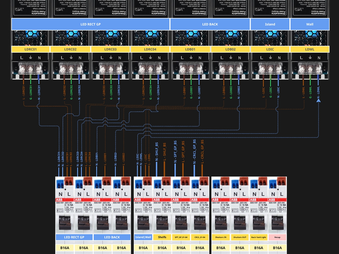339x254 pixels.
Task: Select the LED RECT GP label under the breakers
Action: click(x=74, y=237)
